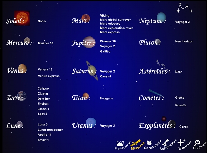Select the Apollo 11 mission
The height and width of the screenshot is (153, 207).
pos(45,135)
